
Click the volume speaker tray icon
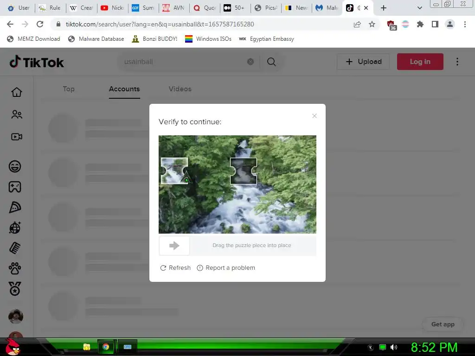point(394,347)
